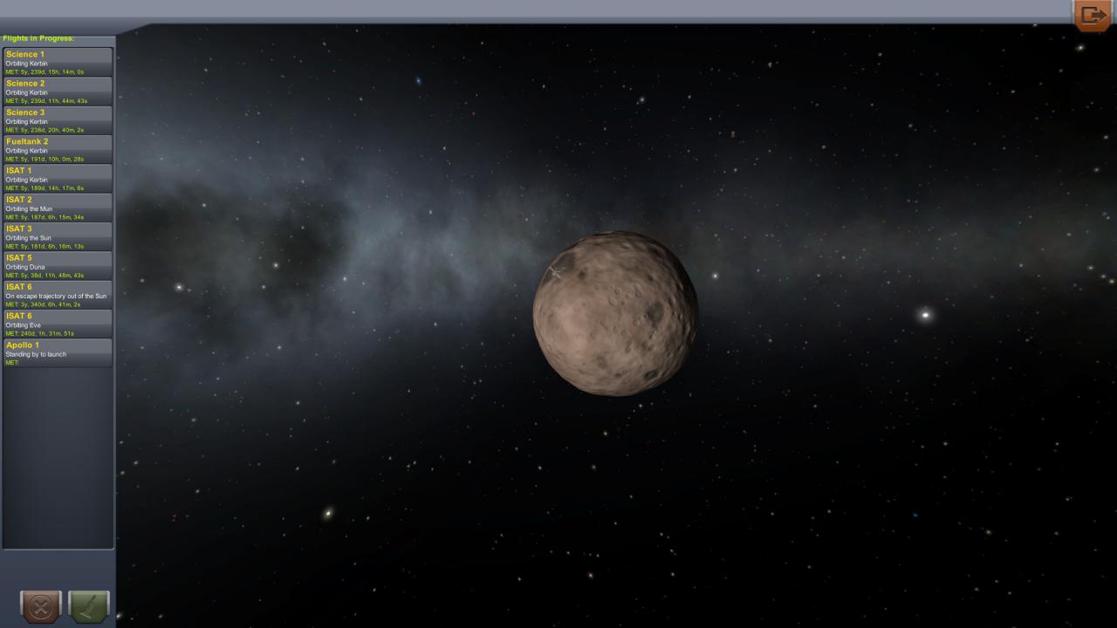
Task: Select ISAT 6 orbiting Eve
Action: [x=58, y=324]
